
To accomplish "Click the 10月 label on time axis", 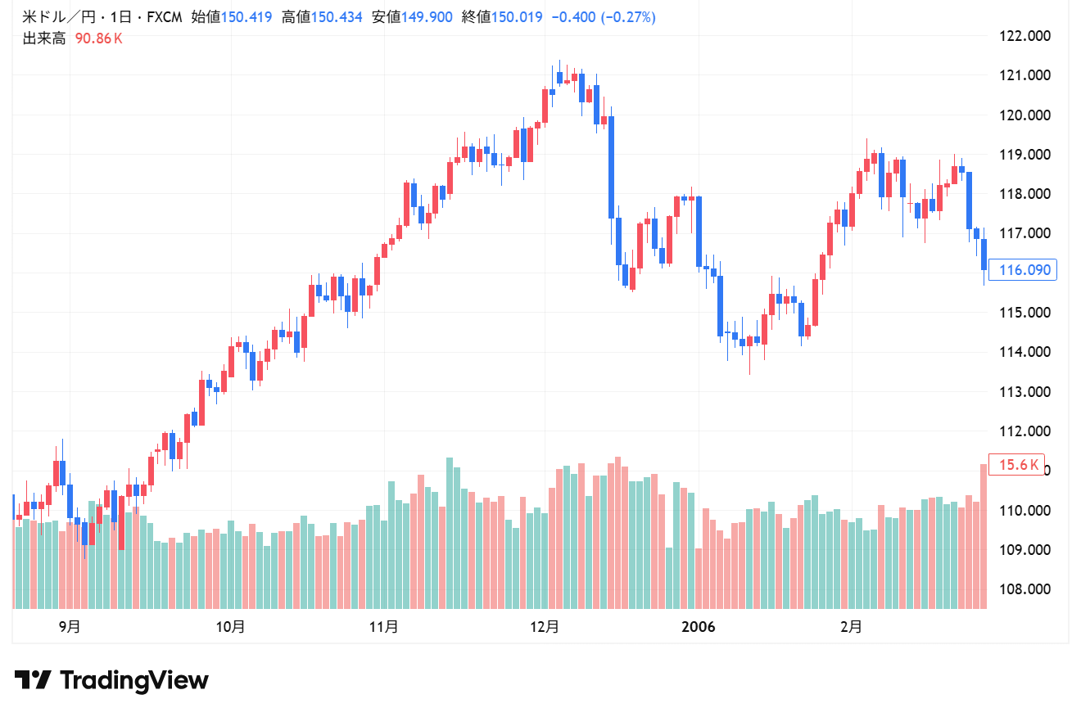I will [x=231, y=627].
